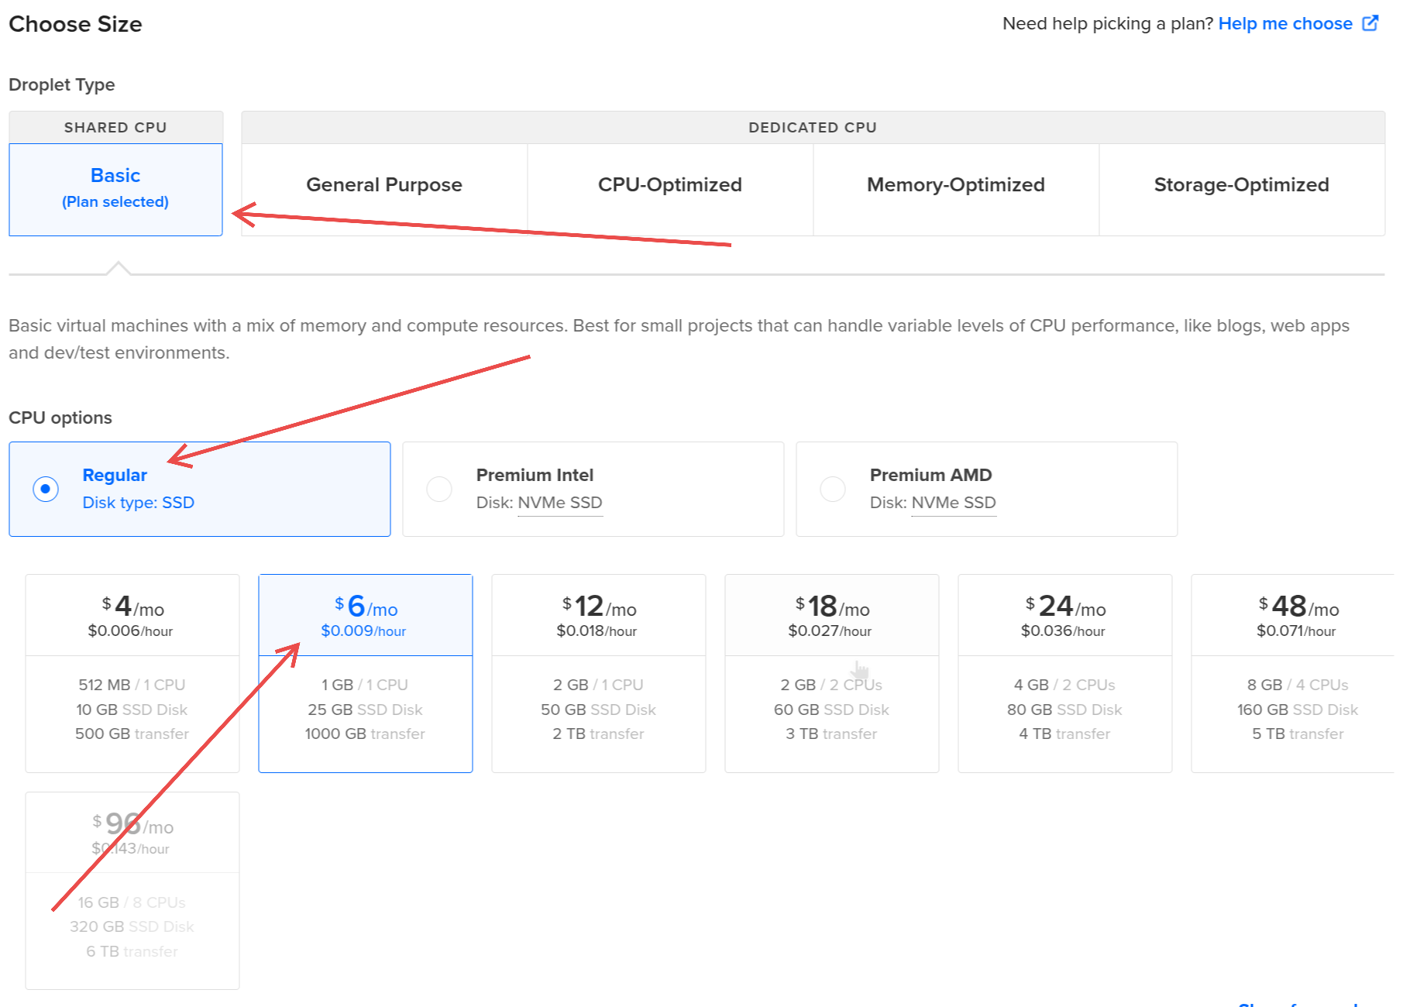Click the external link icon beside Help me choose
1427x1007 pixels.
1370,23
